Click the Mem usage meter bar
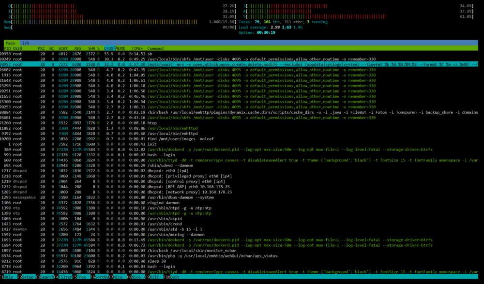Screen dimensions: 484x284 (x=120, y=22)
